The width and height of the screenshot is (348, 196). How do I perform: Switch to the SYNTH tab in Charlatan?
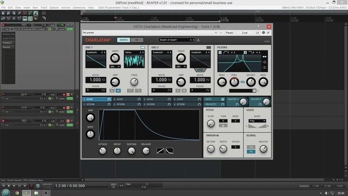[x=123, y=40]
